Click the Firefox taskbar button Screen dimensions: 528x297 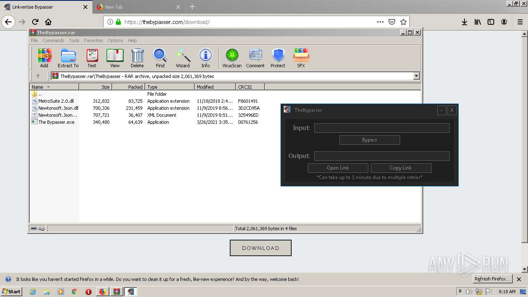(x=102, y=292)
